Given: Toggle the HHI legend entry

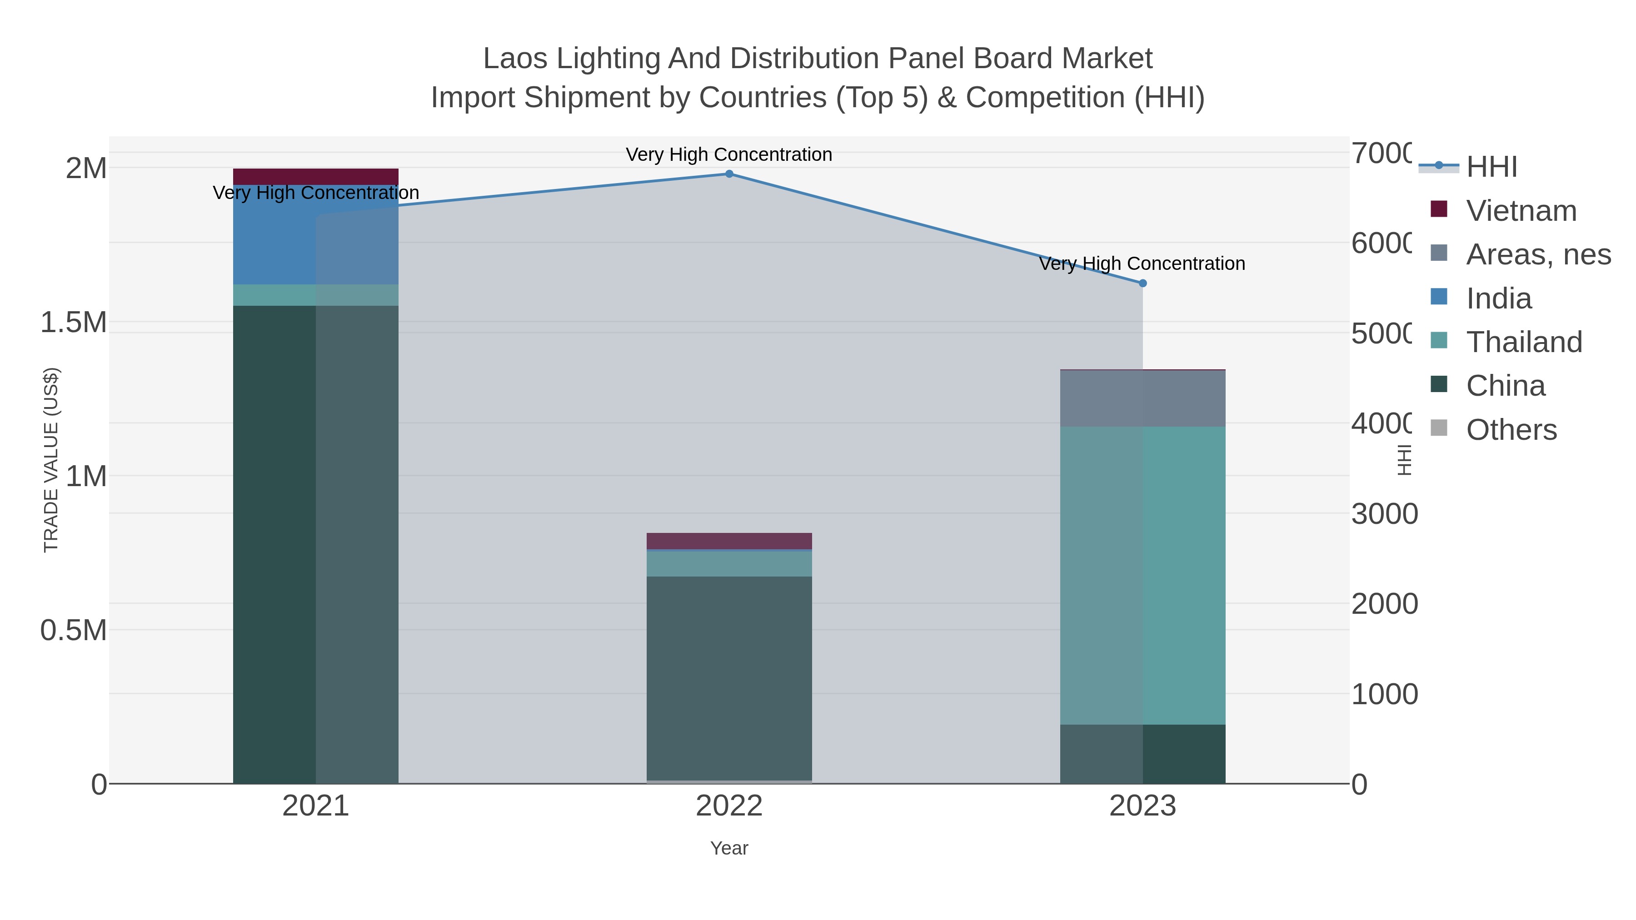Looking at the screenshot, I should coord(1468,166).
